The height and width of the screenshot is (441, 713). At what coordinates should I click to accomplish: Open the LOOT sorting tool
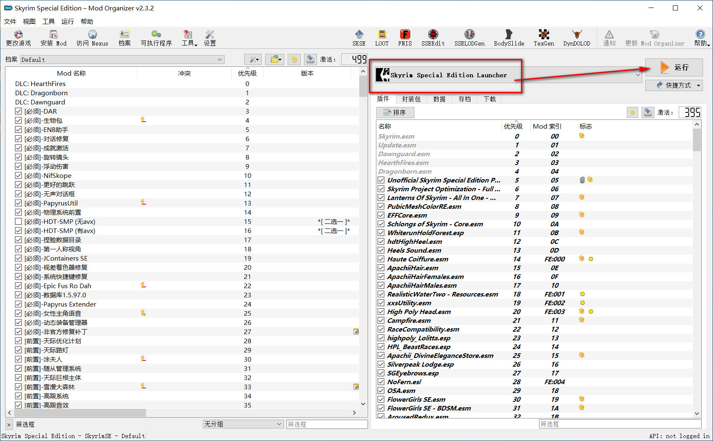click(382, 37)
